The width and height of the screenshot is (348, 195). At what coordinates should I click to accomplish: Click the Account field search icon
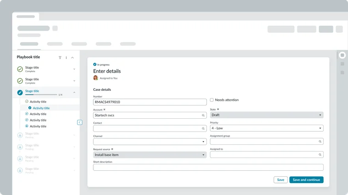coord(203,116)
